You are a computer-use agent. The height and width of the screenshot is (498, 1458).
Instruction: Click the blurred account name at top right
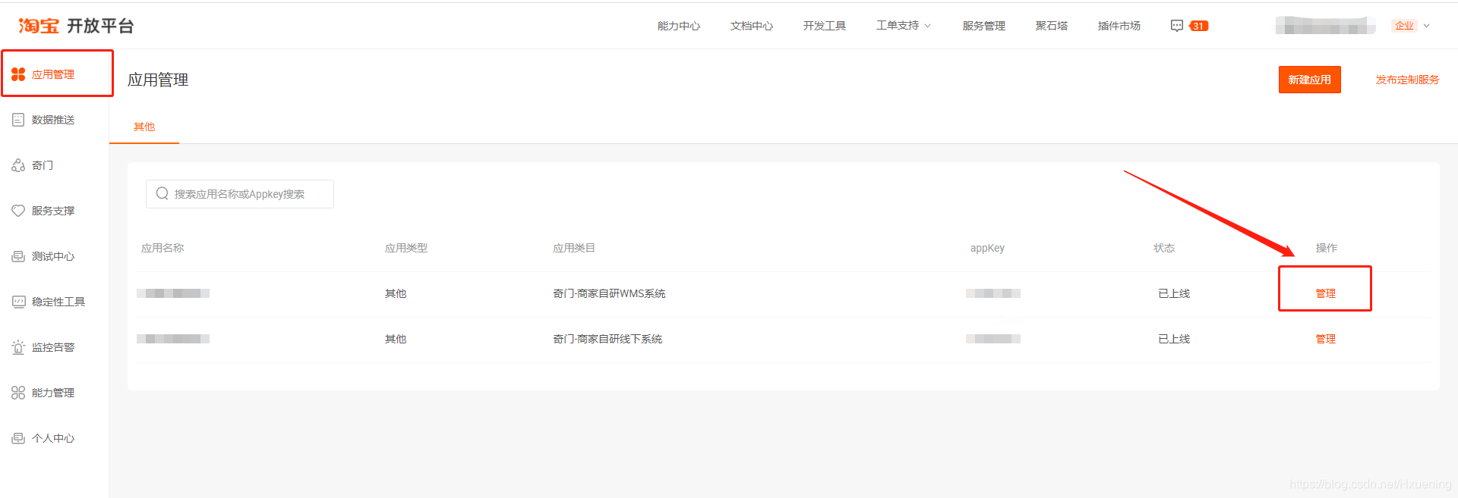(1326, 26)
